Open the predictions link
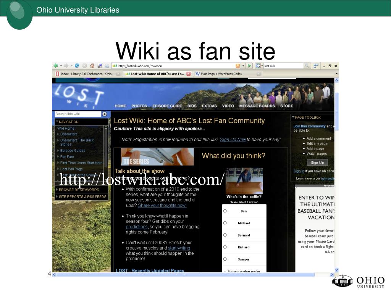 (137, 227)
